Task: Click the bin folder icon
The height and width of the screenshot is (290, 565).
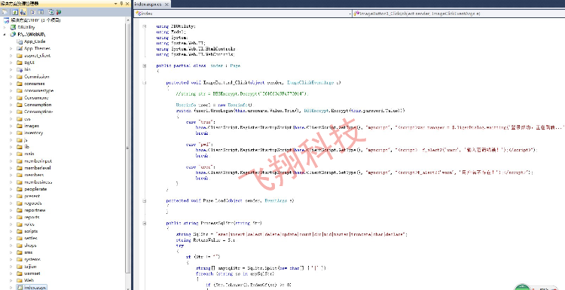Action: click(x=20, y=69)
